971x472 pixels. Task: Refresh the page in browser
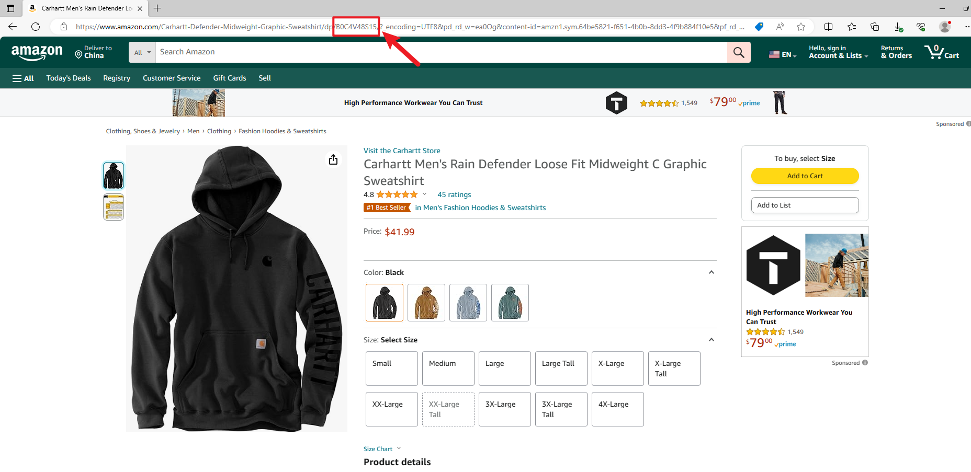click(36, 27)
